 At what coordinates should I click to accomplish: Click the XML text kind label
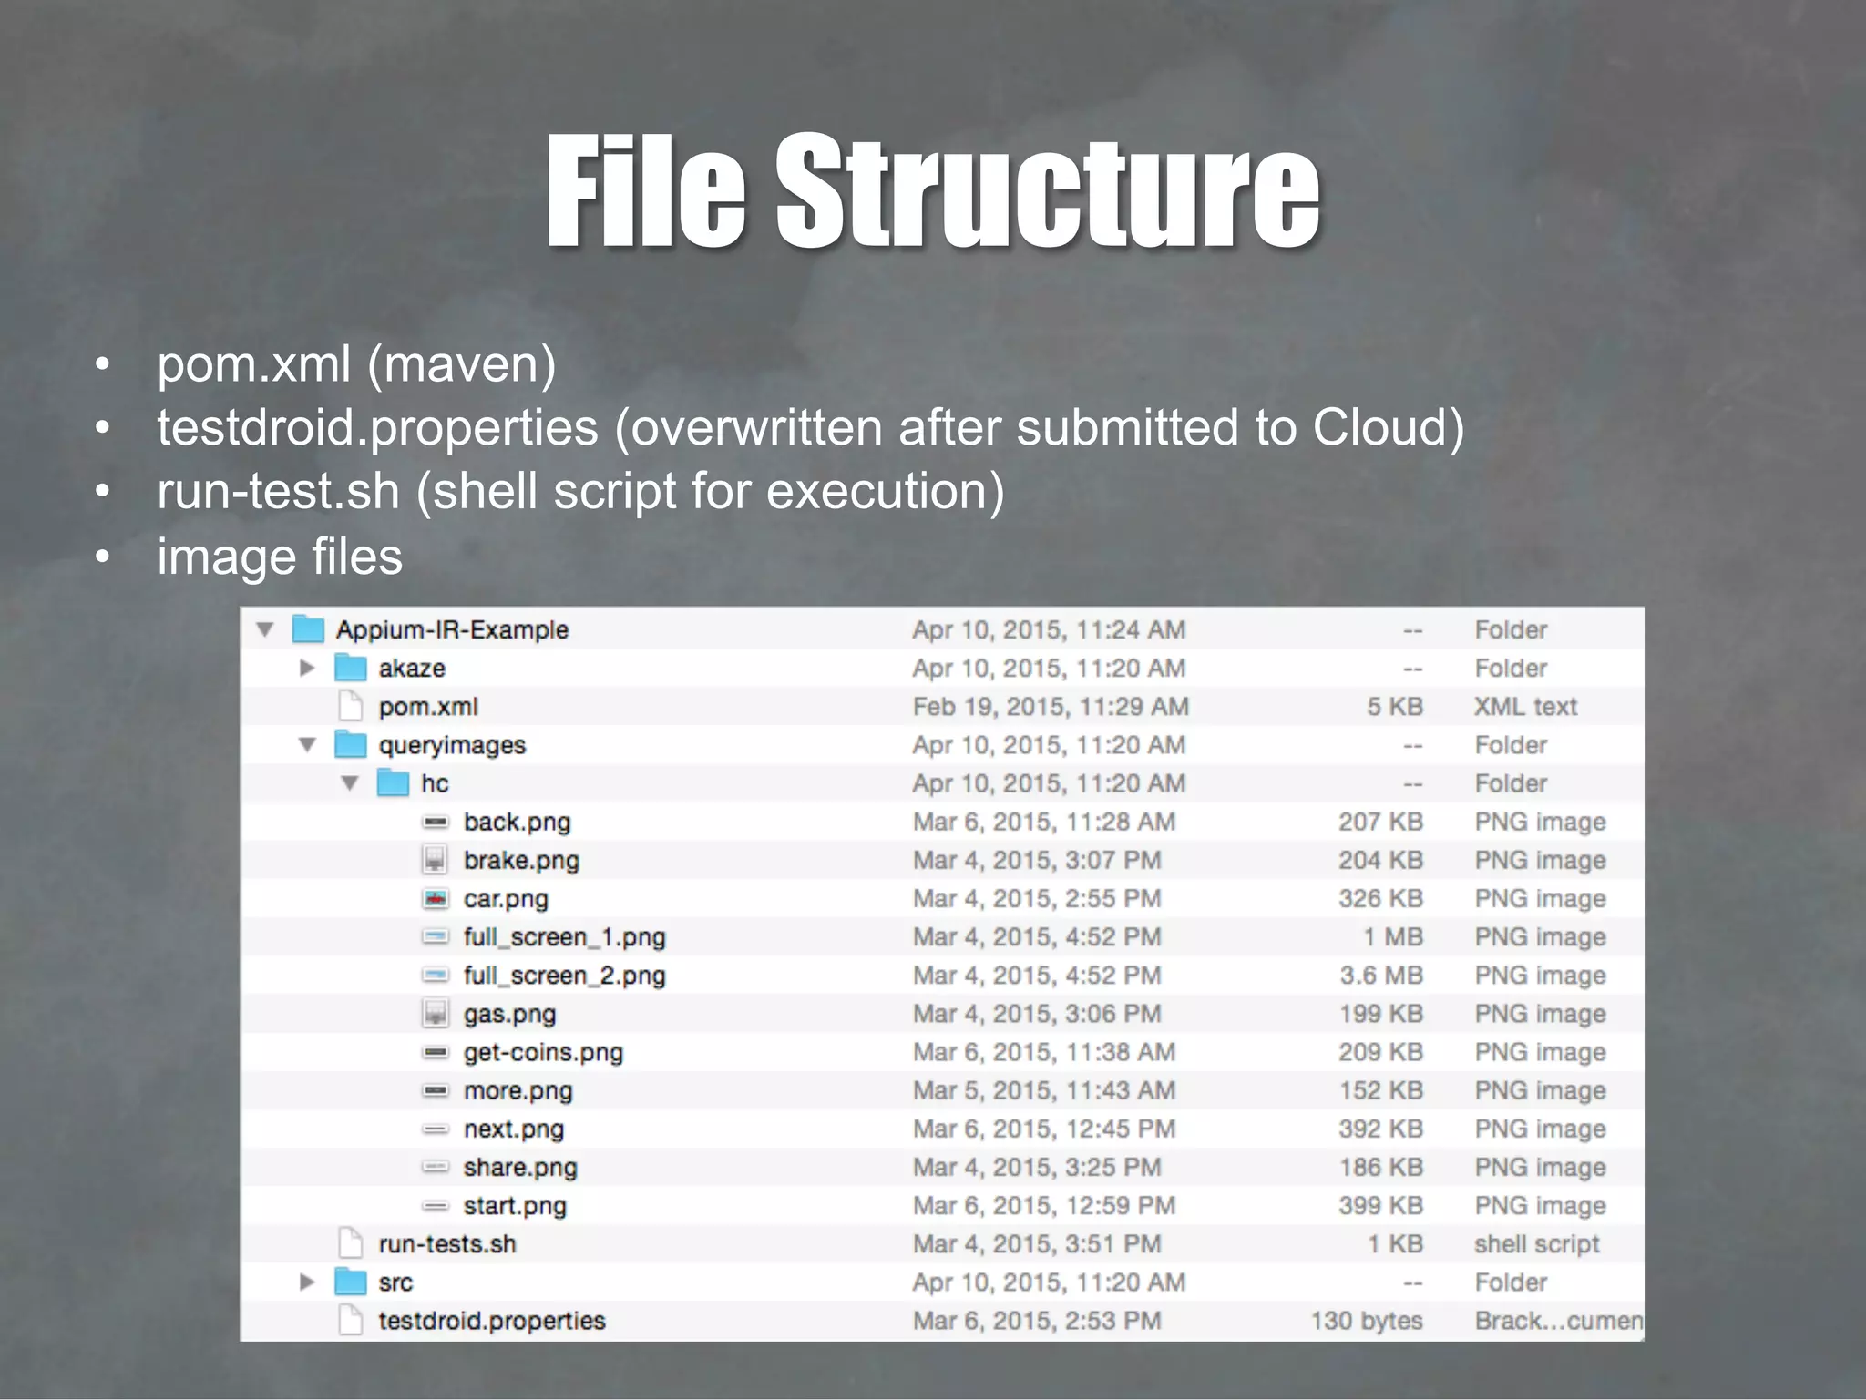[1525, 707]
